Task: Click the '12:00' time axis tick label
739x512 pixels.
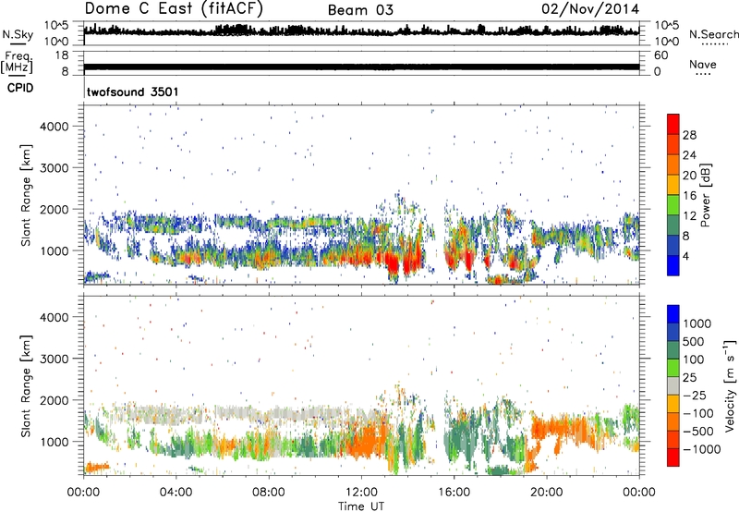Action: [x=361, y=493]
